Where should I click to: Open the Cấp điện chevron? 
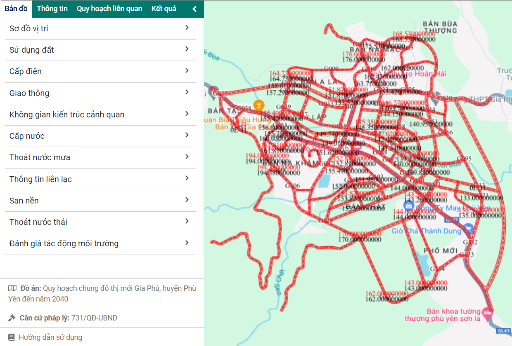pos(187,71)
